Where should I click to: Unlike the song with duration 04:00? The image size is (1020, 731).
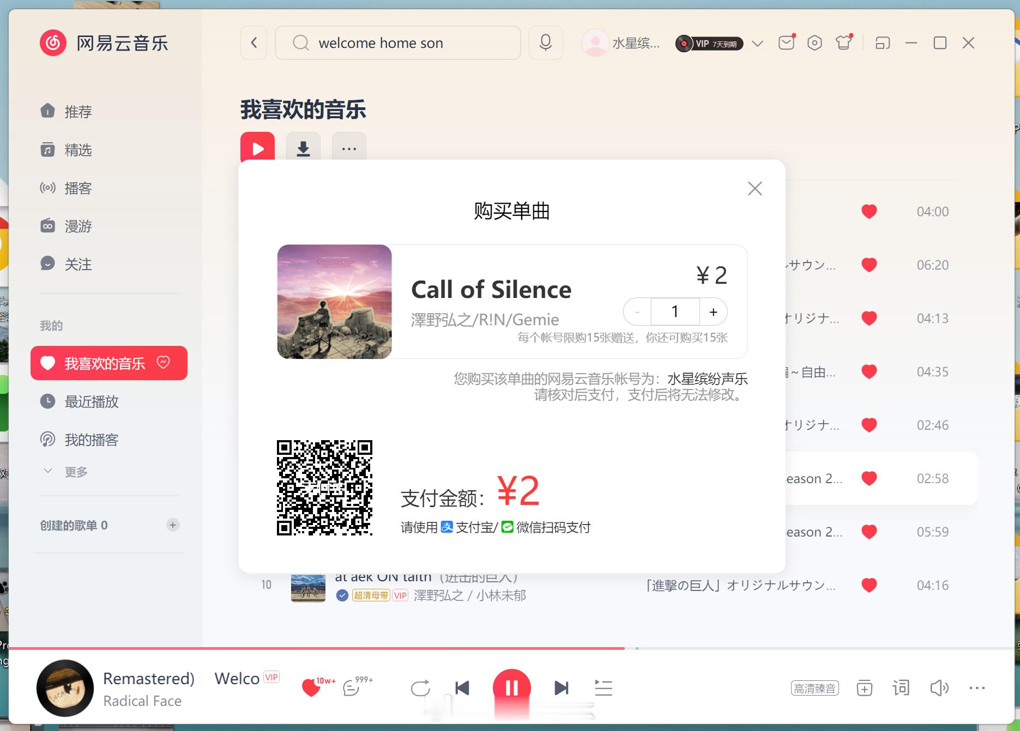tap(869, 211)
